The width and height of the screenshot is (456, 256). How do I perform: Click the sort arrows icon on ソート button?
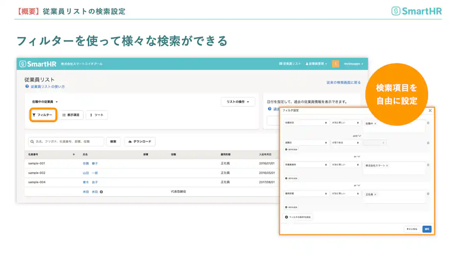point(91,115)
